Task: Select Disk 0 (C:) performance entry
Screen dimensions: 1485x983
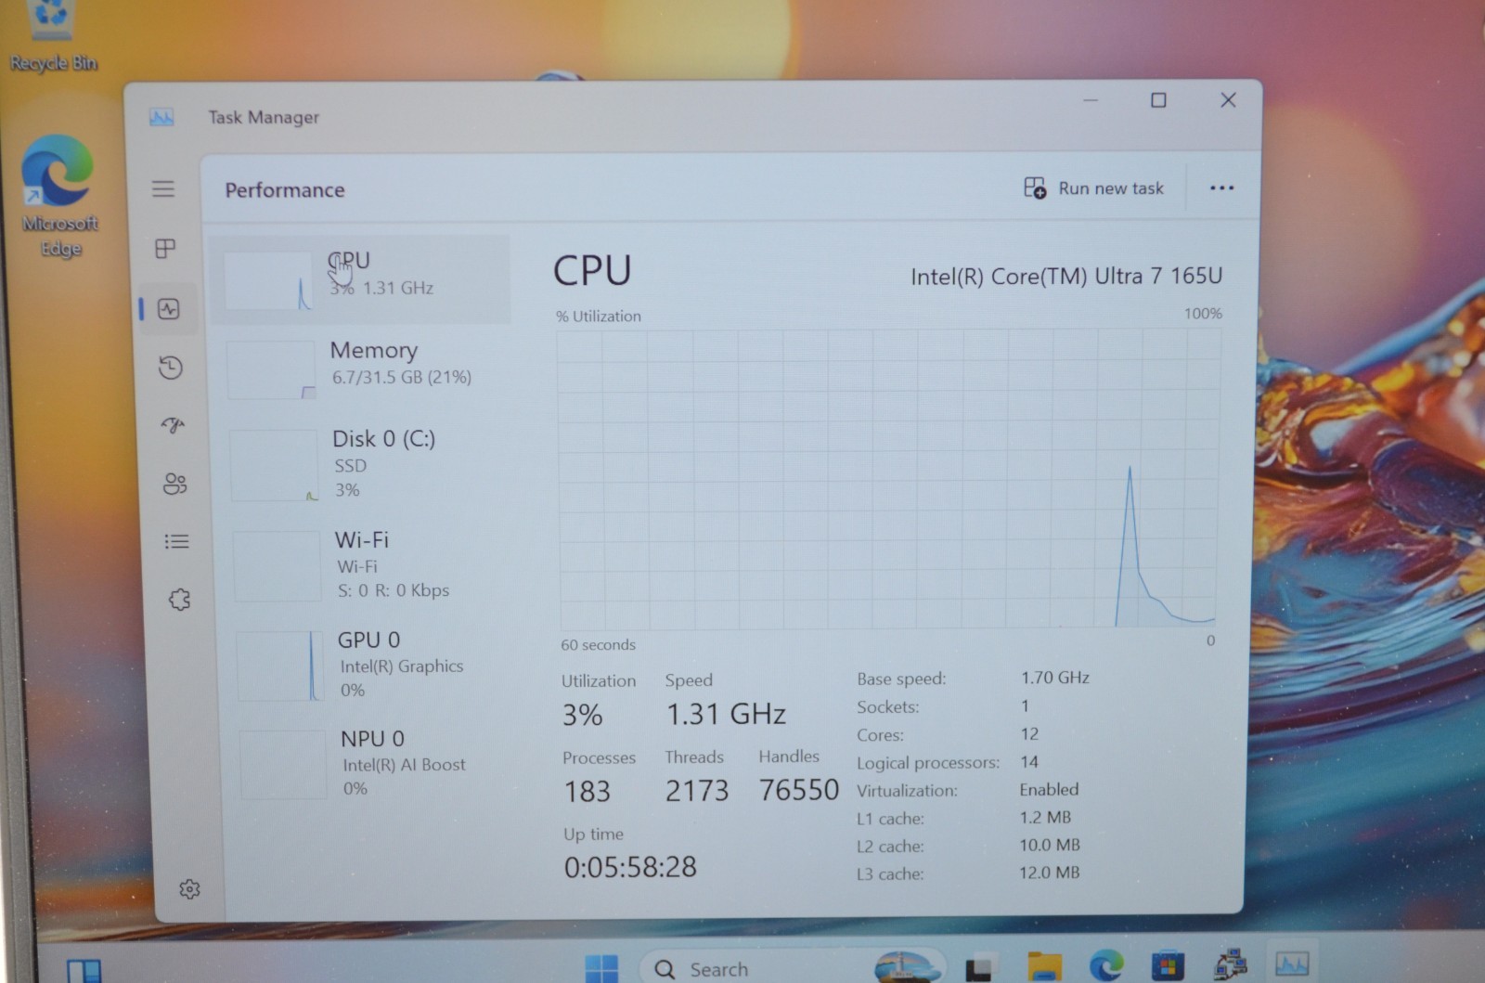Action: tap(366, 464)
